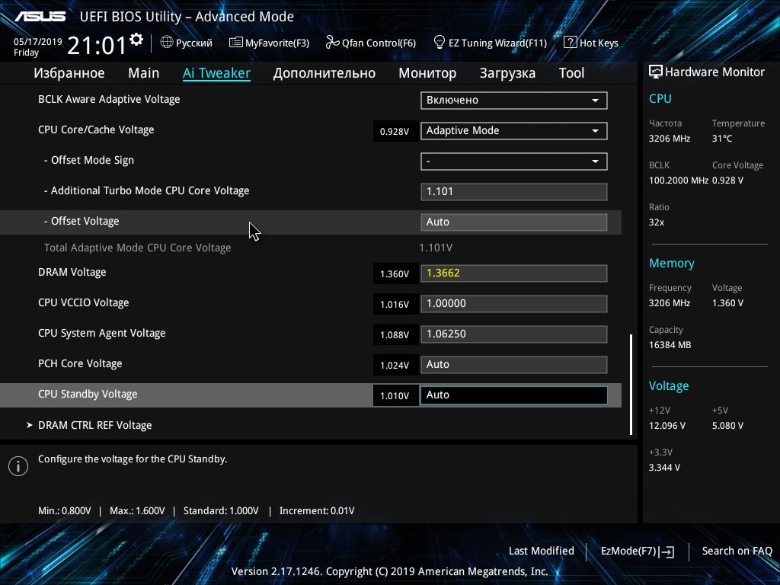The image size is (780, 585).
Task: Open Search on FAQ
Action: 737,551
